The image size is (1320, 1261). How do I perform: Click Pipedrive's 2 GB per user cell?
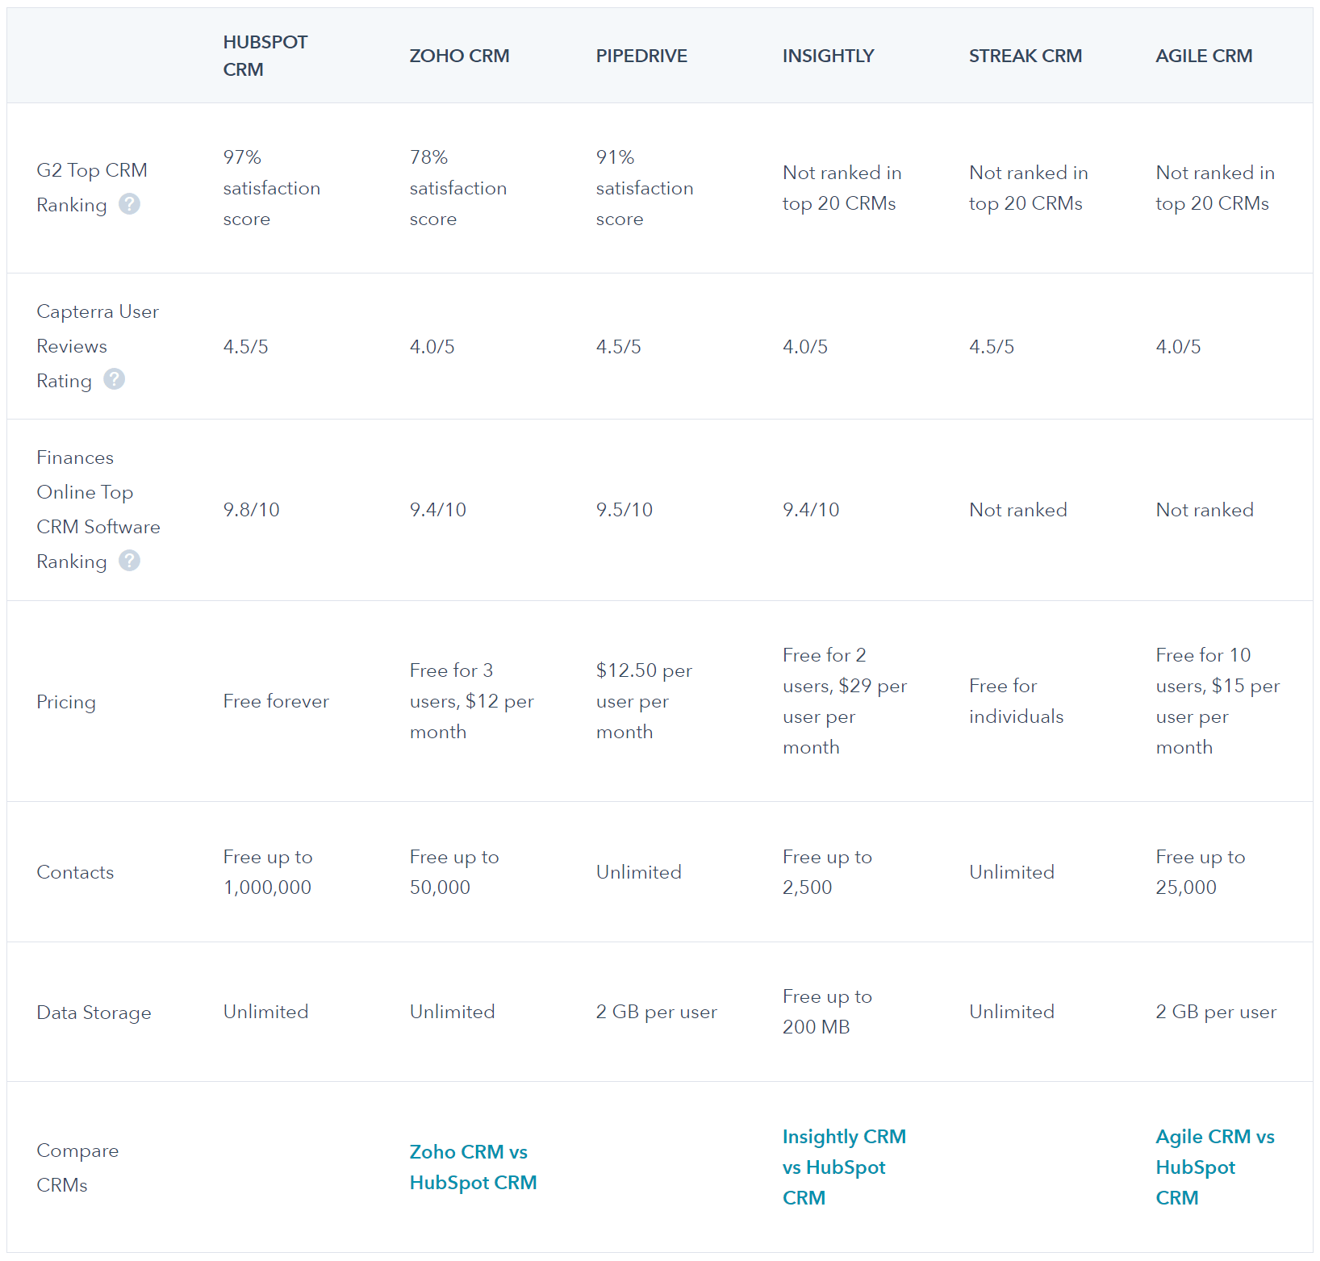pyautogui.click(x=656, y=1011)
